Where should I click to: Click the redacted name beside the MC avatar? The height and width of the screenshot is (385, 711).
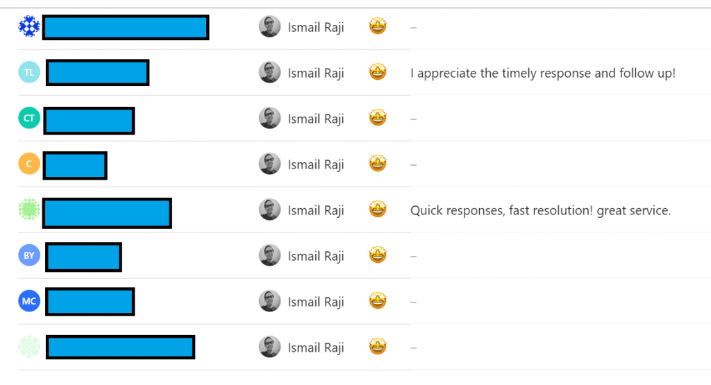[90, 302]
